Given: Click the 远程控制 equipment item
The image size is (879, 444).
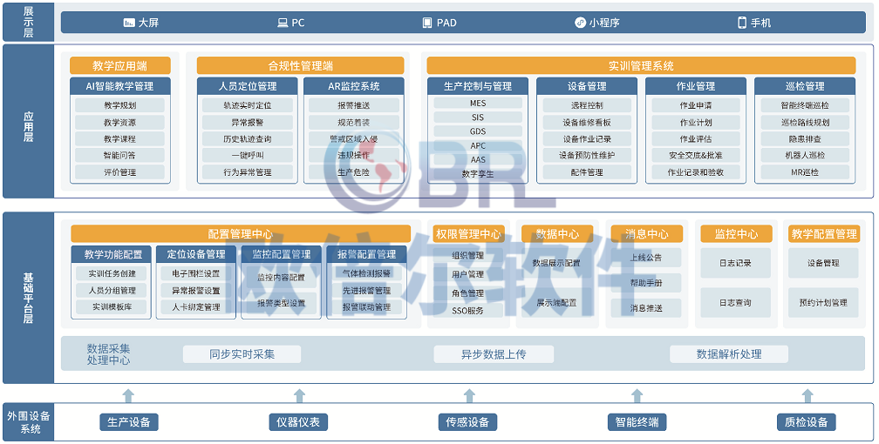Looking at the screenshot, I should pyautogui.click(x=586, y=105).
